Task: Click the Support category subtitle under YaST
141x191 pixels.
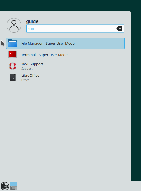Action: click(x=27, y=69)
